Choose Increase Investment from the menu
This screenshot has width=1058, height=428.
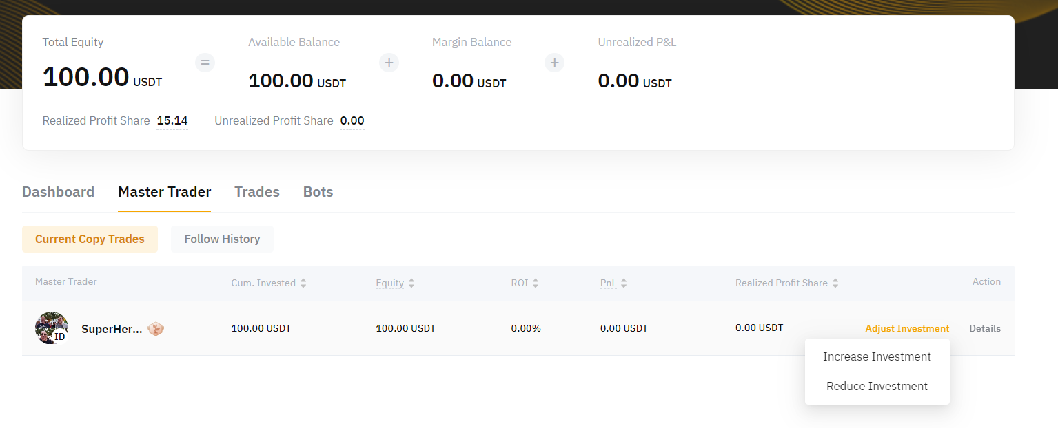(x=877, y=356)
